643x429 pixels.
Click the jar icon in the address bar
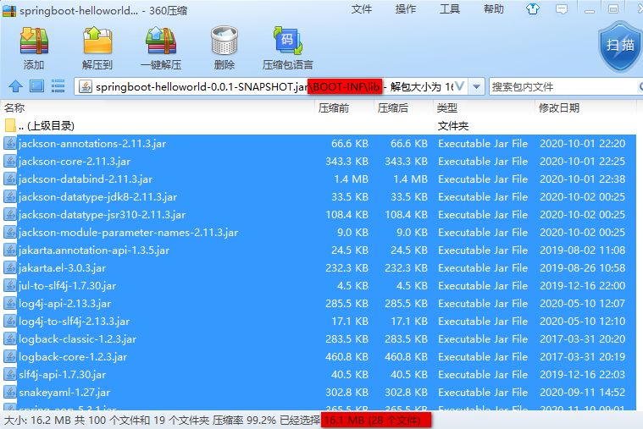pyautogui.click(x=86, y=87)
